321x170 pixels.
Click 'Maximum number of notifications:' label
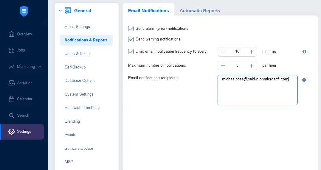(157, 65)
